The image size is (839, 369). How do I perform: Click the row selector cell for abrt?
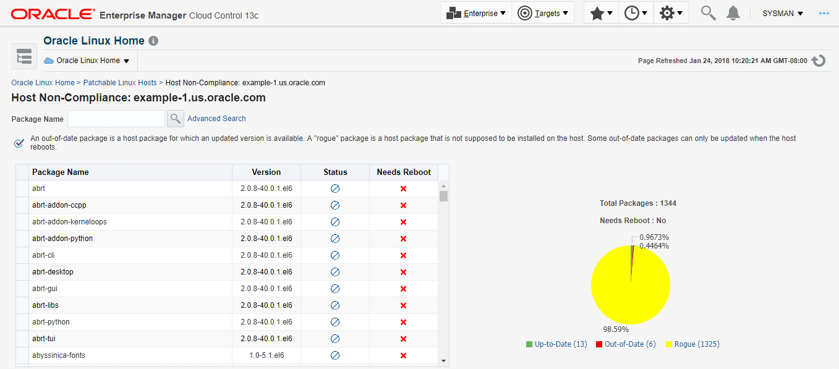coord(22,189)
